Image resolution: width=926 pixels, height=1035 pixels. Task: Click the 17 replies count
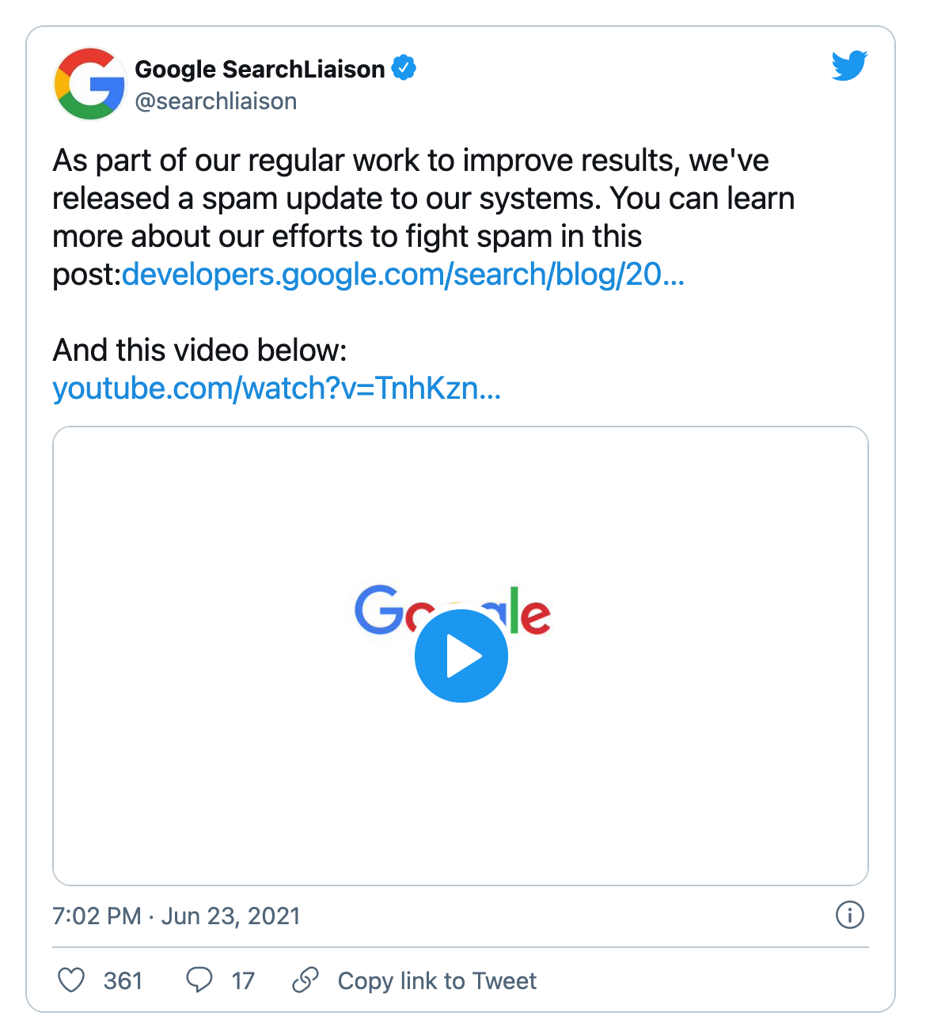243,981
